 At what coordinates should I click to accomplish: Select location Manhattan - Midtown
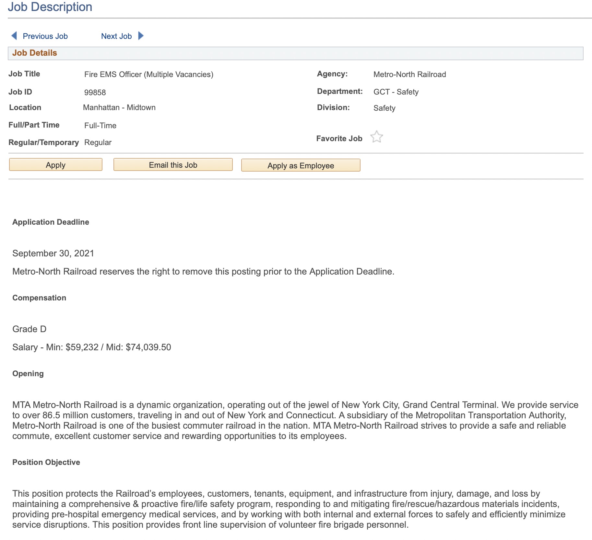(119, 107)
